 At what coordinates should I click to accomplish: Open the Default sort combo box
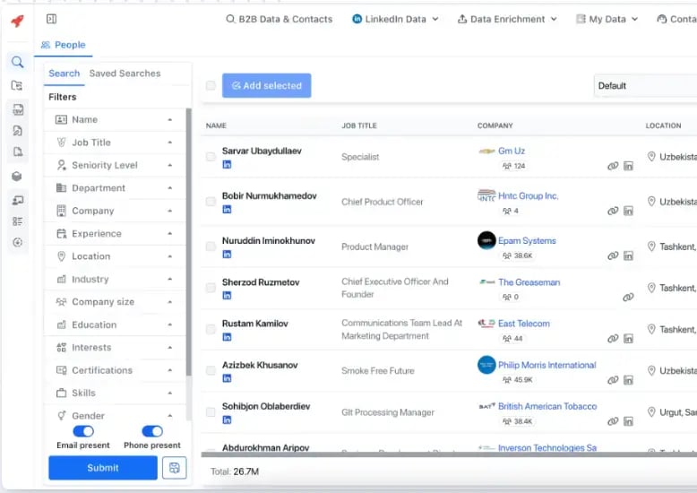[645, 85]
